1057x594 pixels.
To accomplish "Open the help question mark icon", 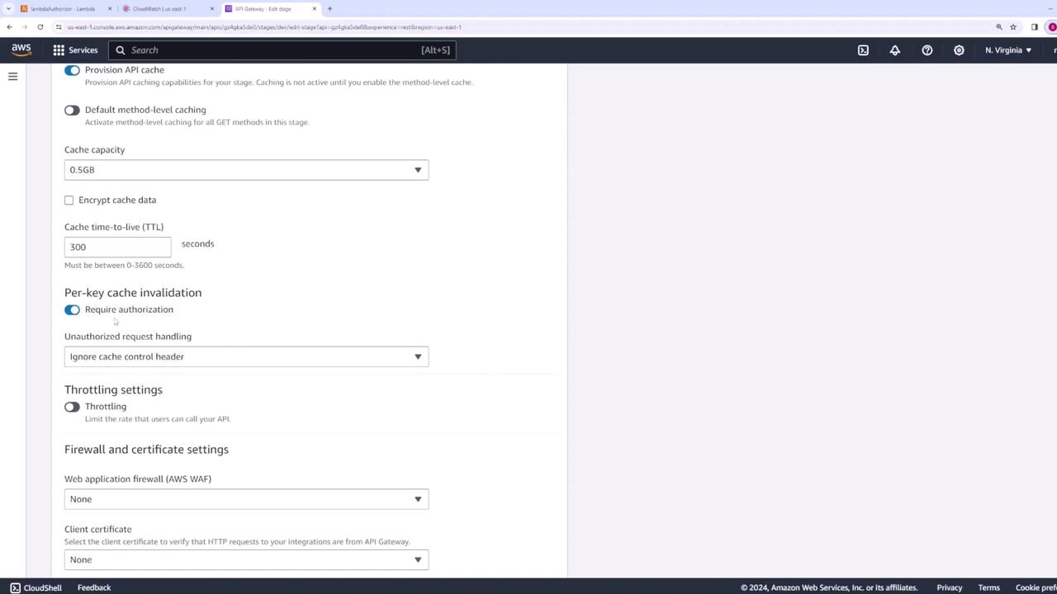I will (x=927, y=50).
